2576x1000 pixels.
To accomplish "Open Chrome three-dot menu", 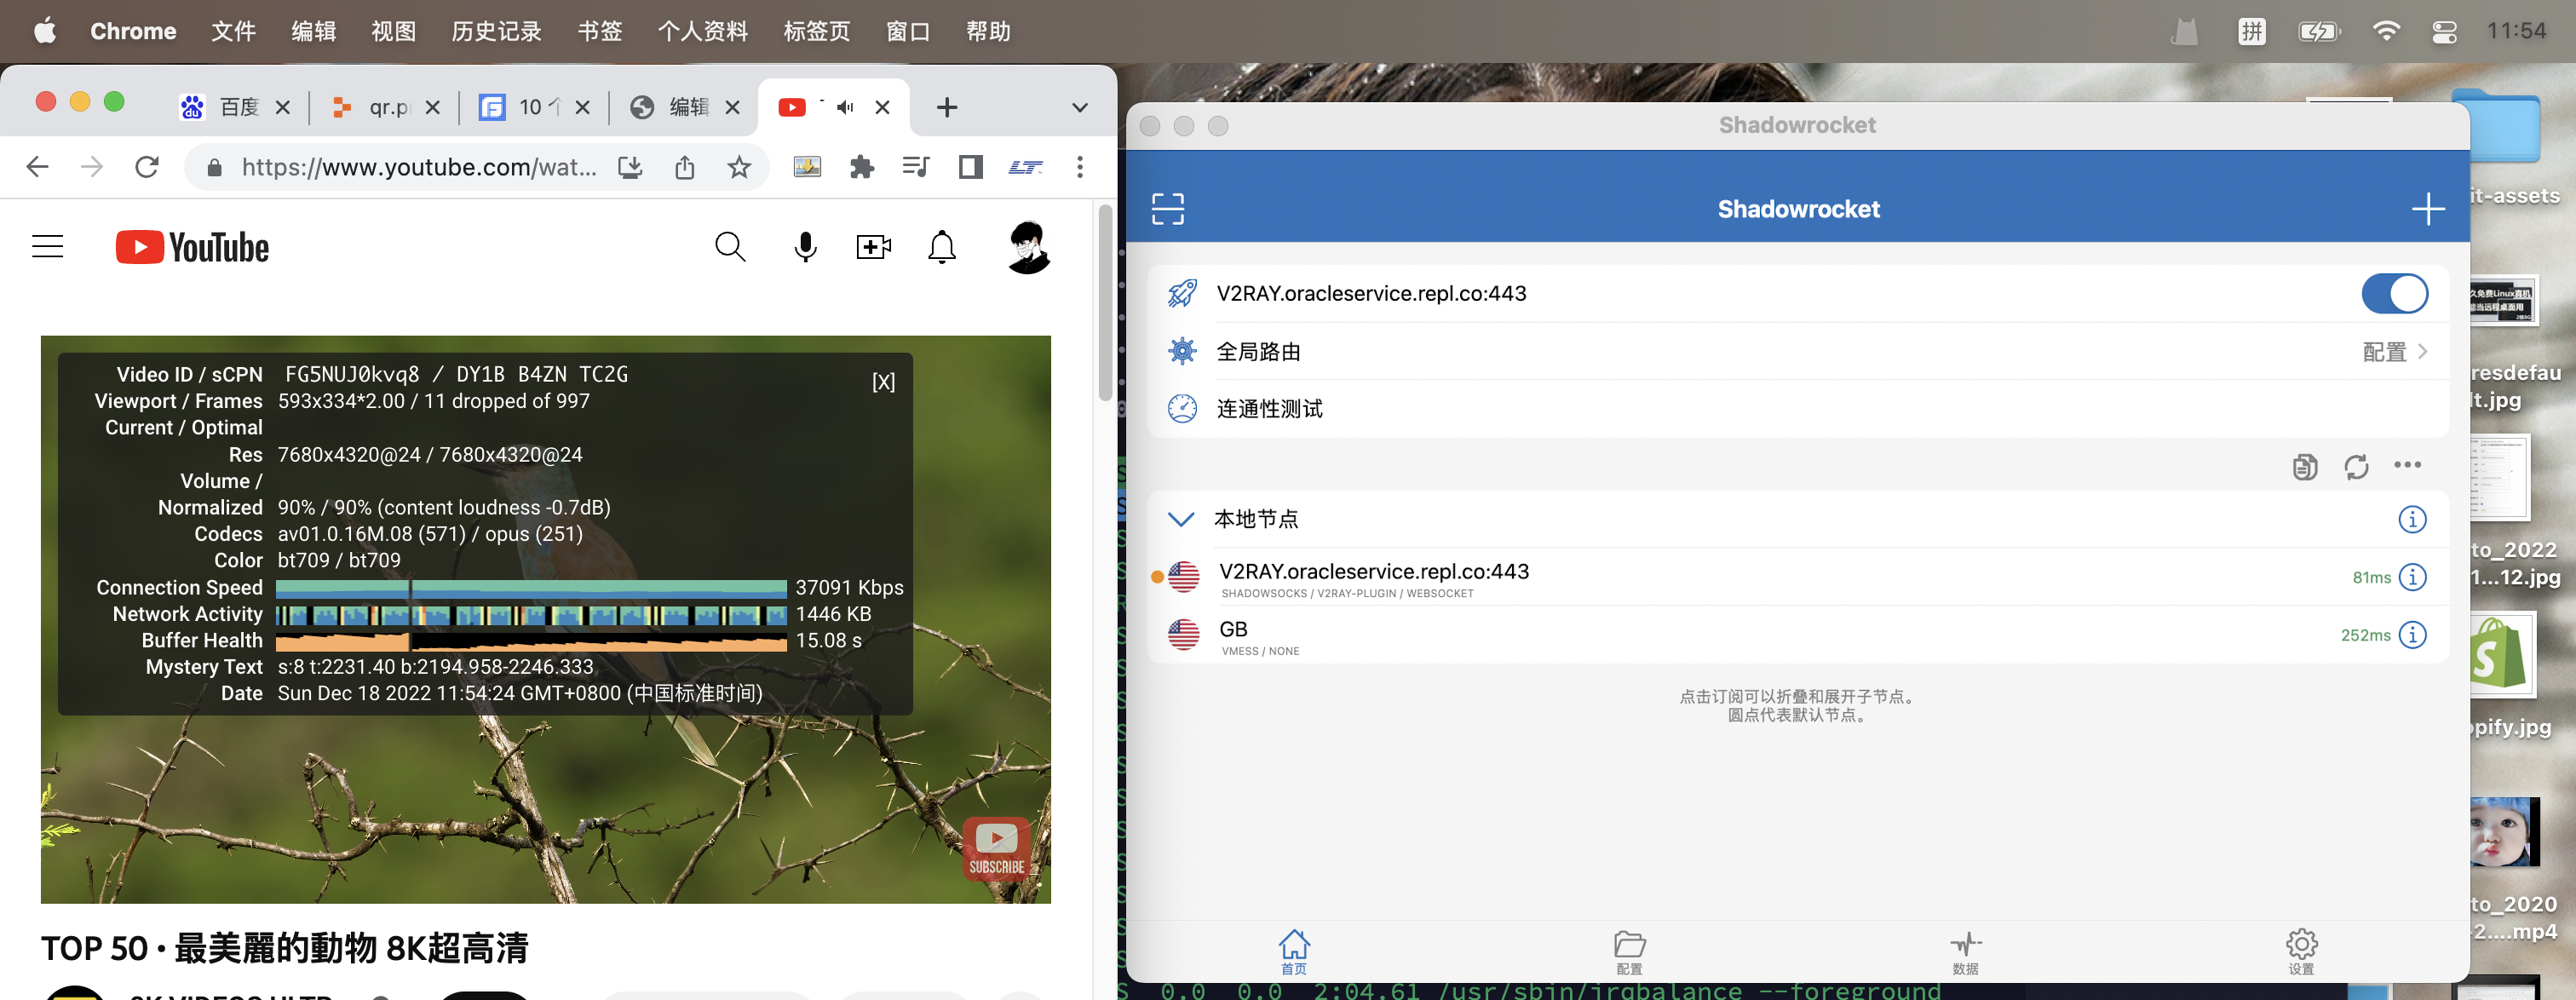I will [x=1080, y=167].
